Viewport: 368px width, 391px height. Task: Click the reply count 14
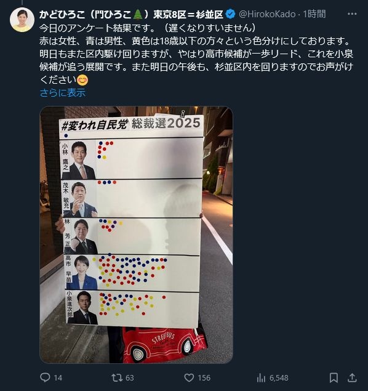(58, 378)
